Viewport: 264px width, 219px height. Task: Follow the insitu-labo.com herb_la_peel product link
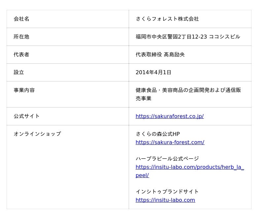point(189,167)
